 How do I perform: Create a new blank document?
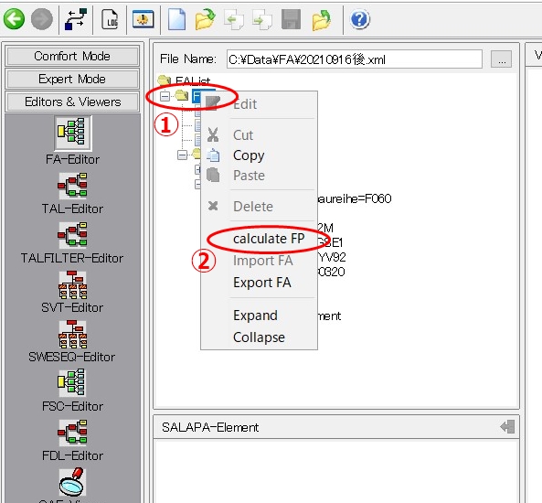coord(176,19)
